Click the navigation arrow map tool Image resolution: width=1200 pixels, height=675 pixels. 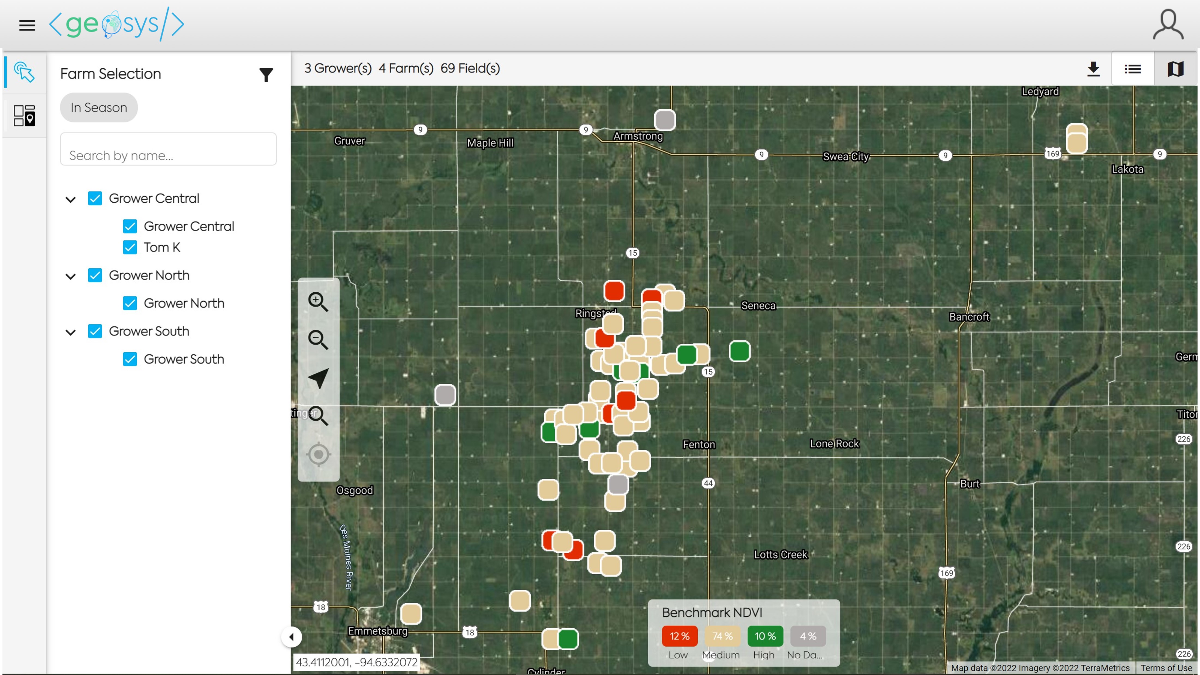point(318,378)
